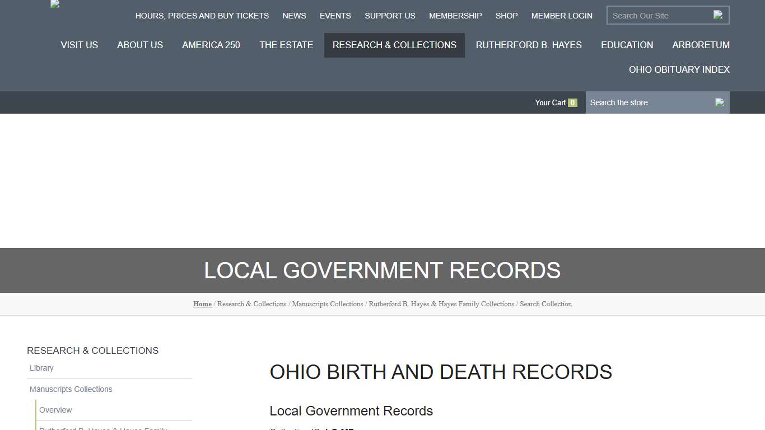Open the EVENTS menu

point(335,16)
